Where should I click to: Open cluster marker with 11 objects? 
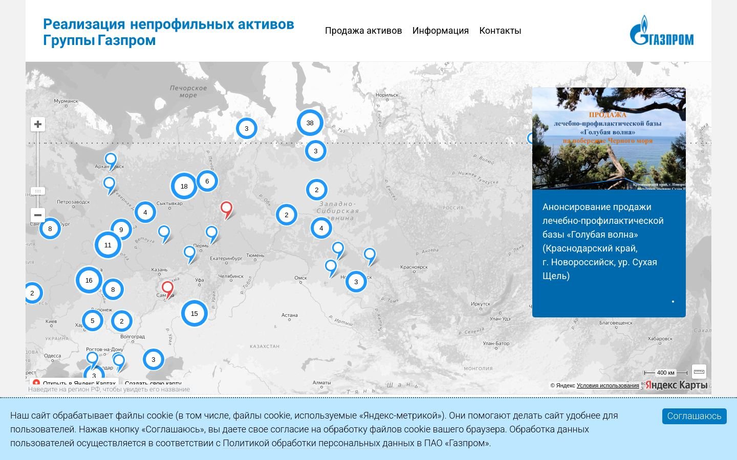[107, 245]
